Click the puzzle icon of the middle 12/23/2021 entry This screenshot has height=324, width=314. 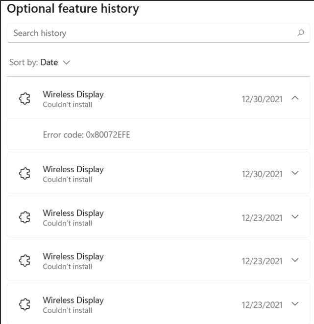pyautogui.click(x=23, y=261)
